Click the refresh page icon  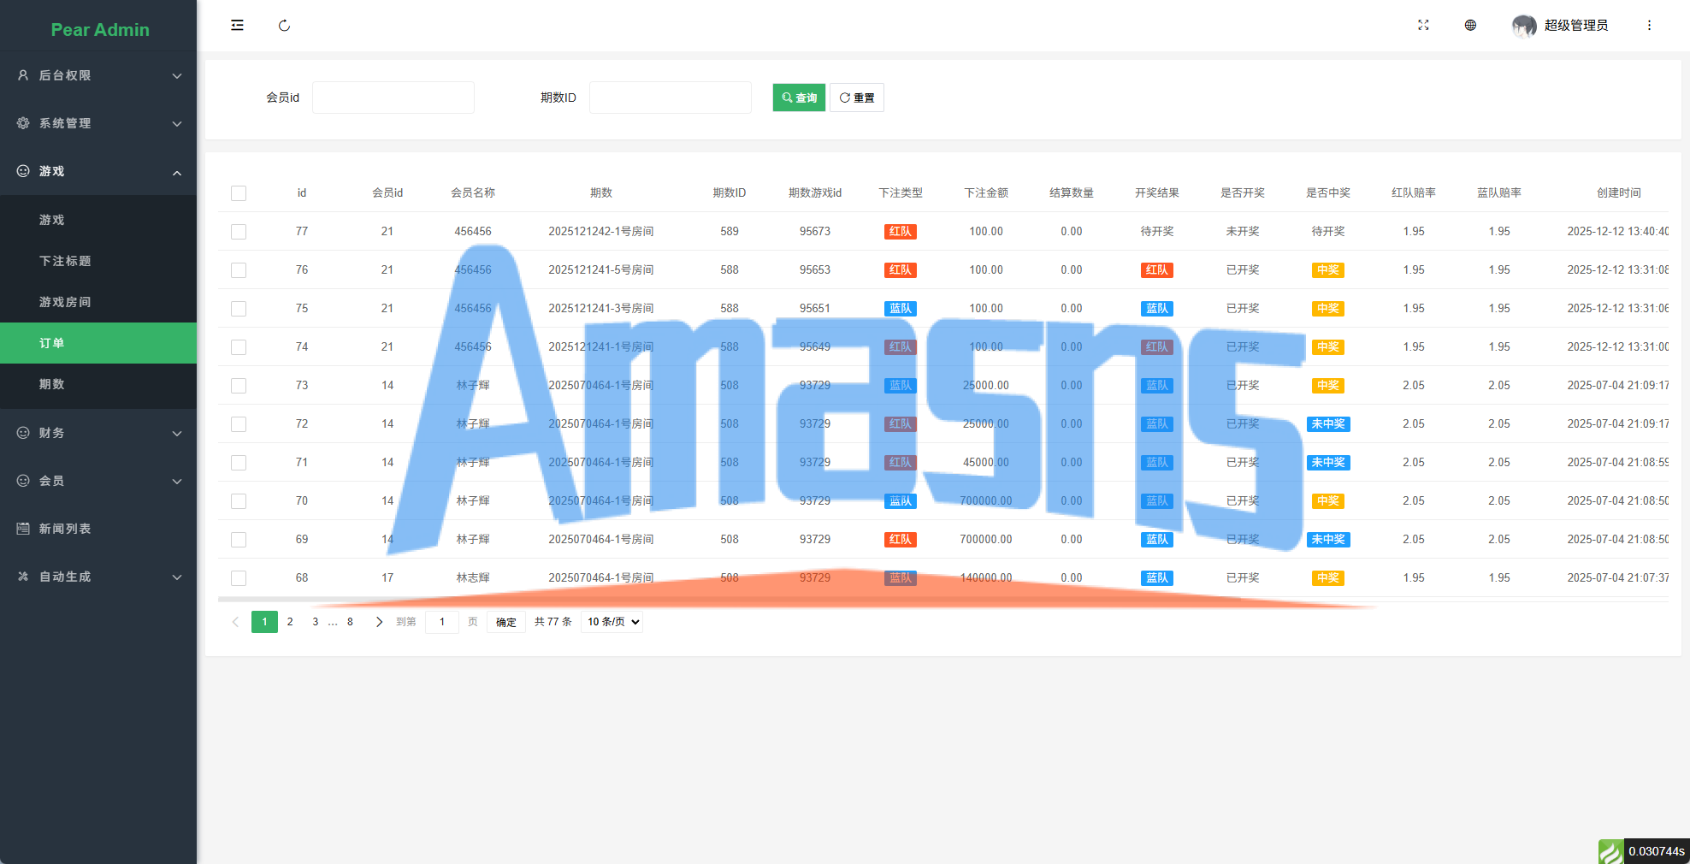[x=284, y=26]
